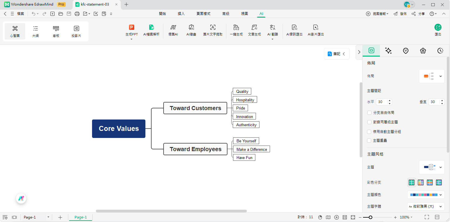Open the 文章生成 tool
The height and width of the screenshot is (222, 450).
tap(254, 28)
